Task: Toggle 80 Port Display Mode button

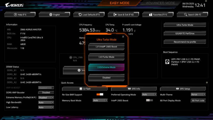Action: [198, 101]
